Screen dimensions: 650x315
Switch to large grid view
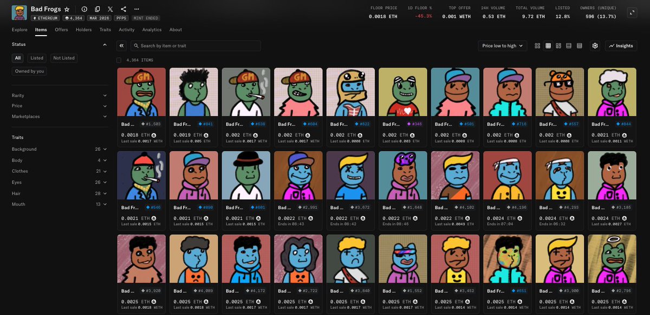537,46
